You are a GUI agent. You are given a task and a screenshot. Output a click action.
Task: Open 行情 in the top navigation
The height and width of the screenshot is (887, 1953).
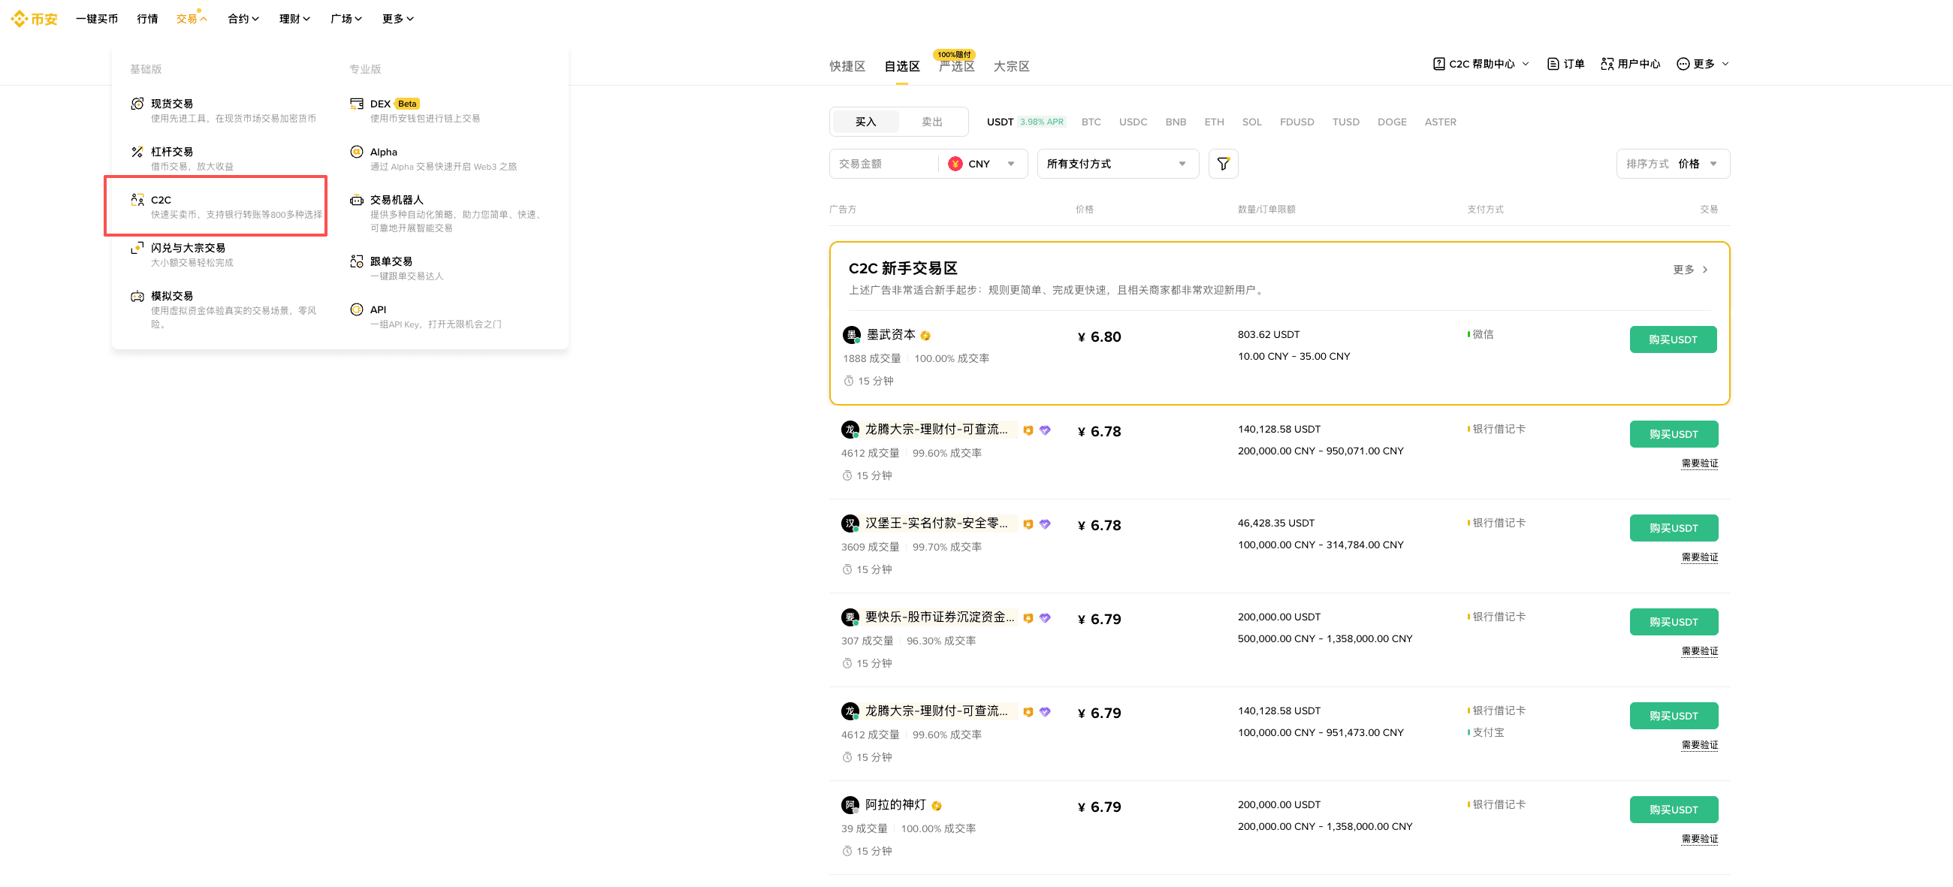coord(147,19)
